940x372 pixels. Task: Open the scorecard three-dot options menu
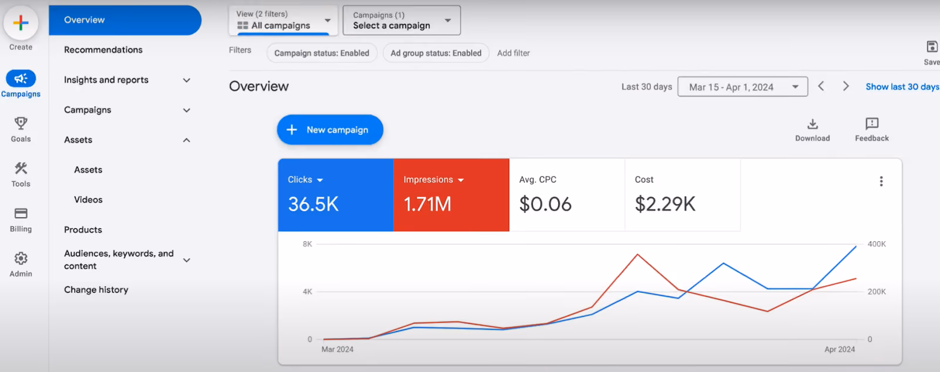tap(881, 181)
